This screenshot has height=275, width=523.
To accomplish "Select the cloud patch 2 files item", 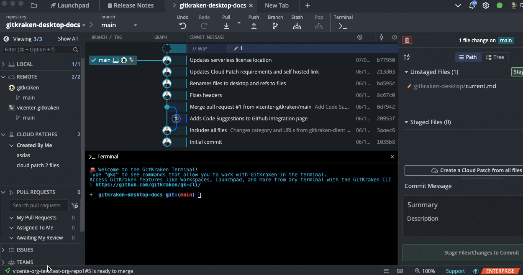I will (38, 166).
